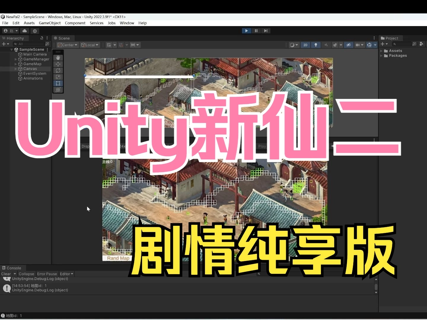Select the Rotate tool in Scene view
427x320 pixels.
tap(58, 71)
